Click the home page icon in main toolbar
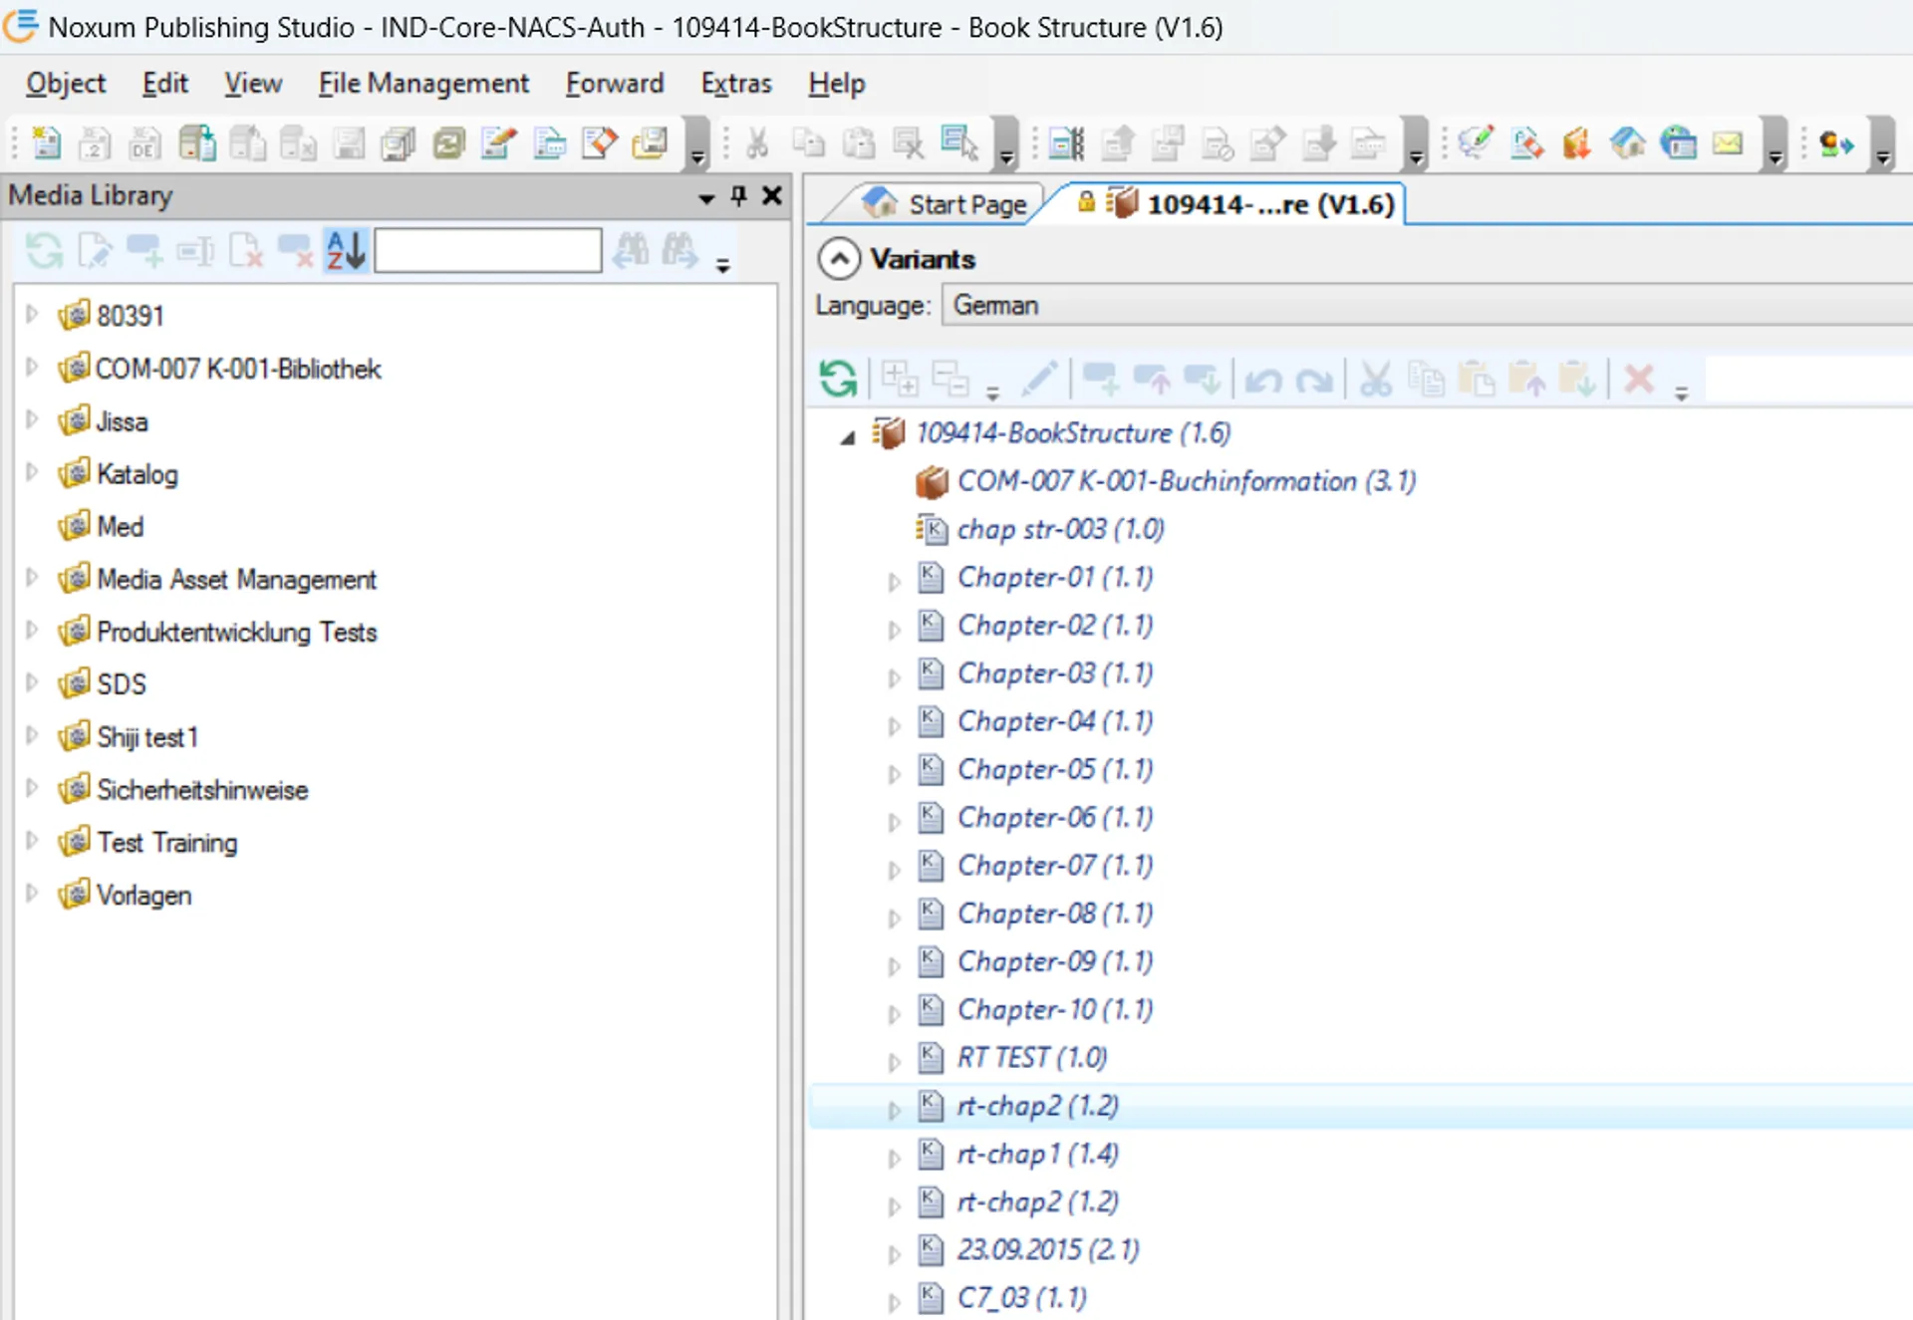 pyautogui.click(x=1628, y=143)
